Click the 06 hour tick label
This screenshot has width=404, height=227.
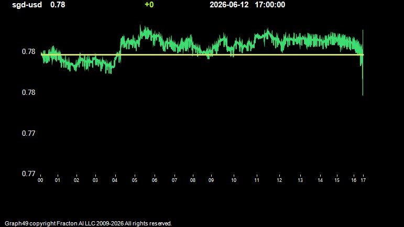pyautogui.click(x=155, y=180)
